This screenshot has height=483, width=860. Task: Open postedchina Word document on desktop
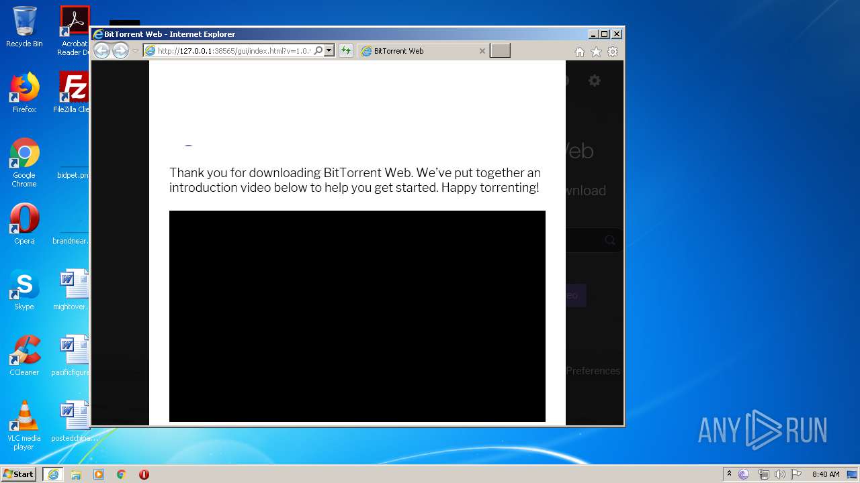pos(74,421)
